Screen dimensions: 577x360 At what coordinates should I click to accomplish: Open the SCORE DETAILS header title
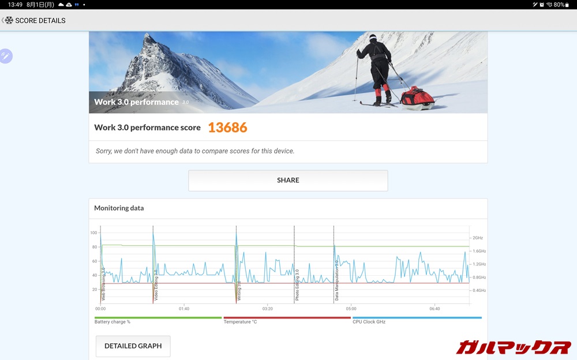pyautogui.click(x=40, y=20)
